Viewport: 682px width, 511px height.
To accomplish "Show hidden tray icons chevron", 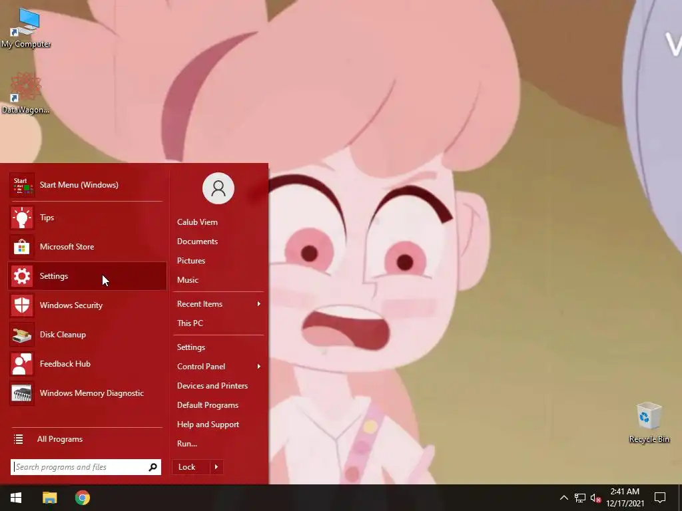I will pos(563,498).
